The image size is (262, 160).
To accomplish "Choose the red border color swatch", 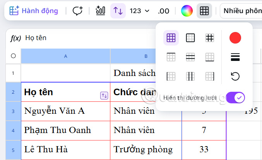I will pyautogui.click(x=235, y=38).
